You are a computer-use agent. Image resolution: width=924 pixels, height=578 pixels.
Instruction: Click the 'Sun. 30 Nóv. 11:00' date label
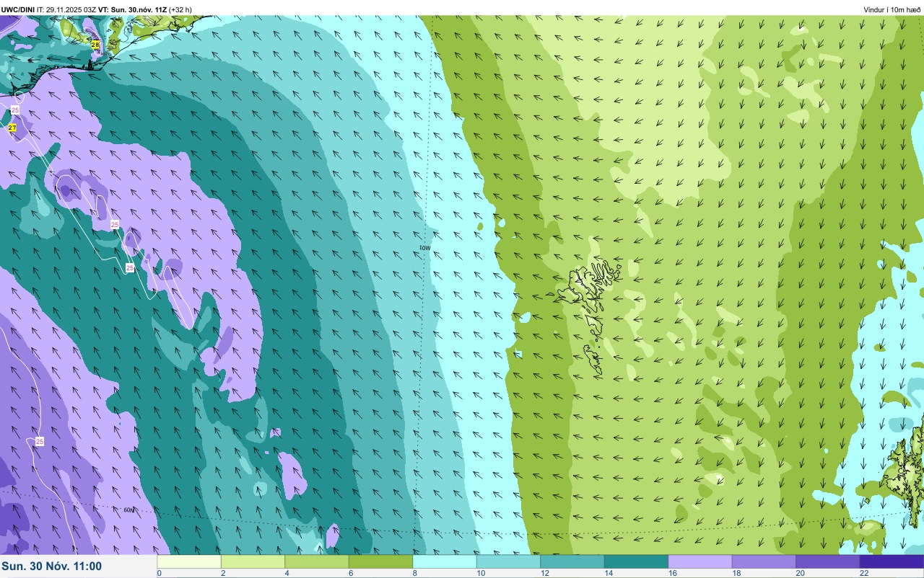[x=52, y=566]
